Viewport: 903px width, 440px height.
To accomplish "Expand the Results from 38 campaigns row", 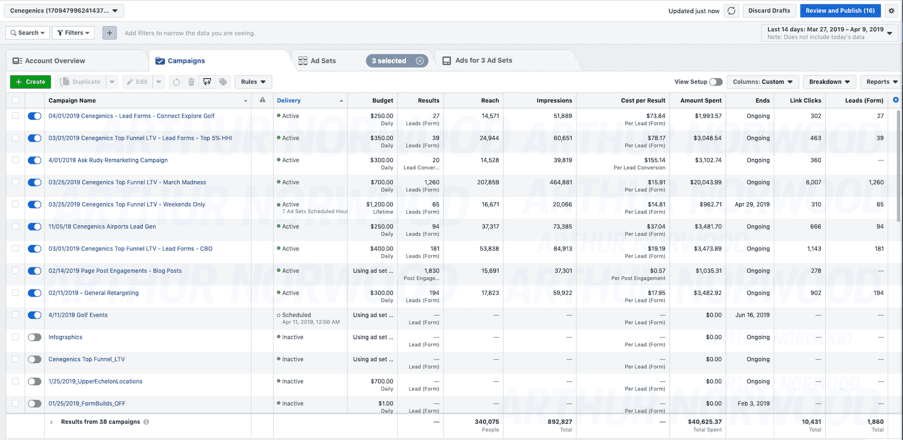I will [52, 422].
